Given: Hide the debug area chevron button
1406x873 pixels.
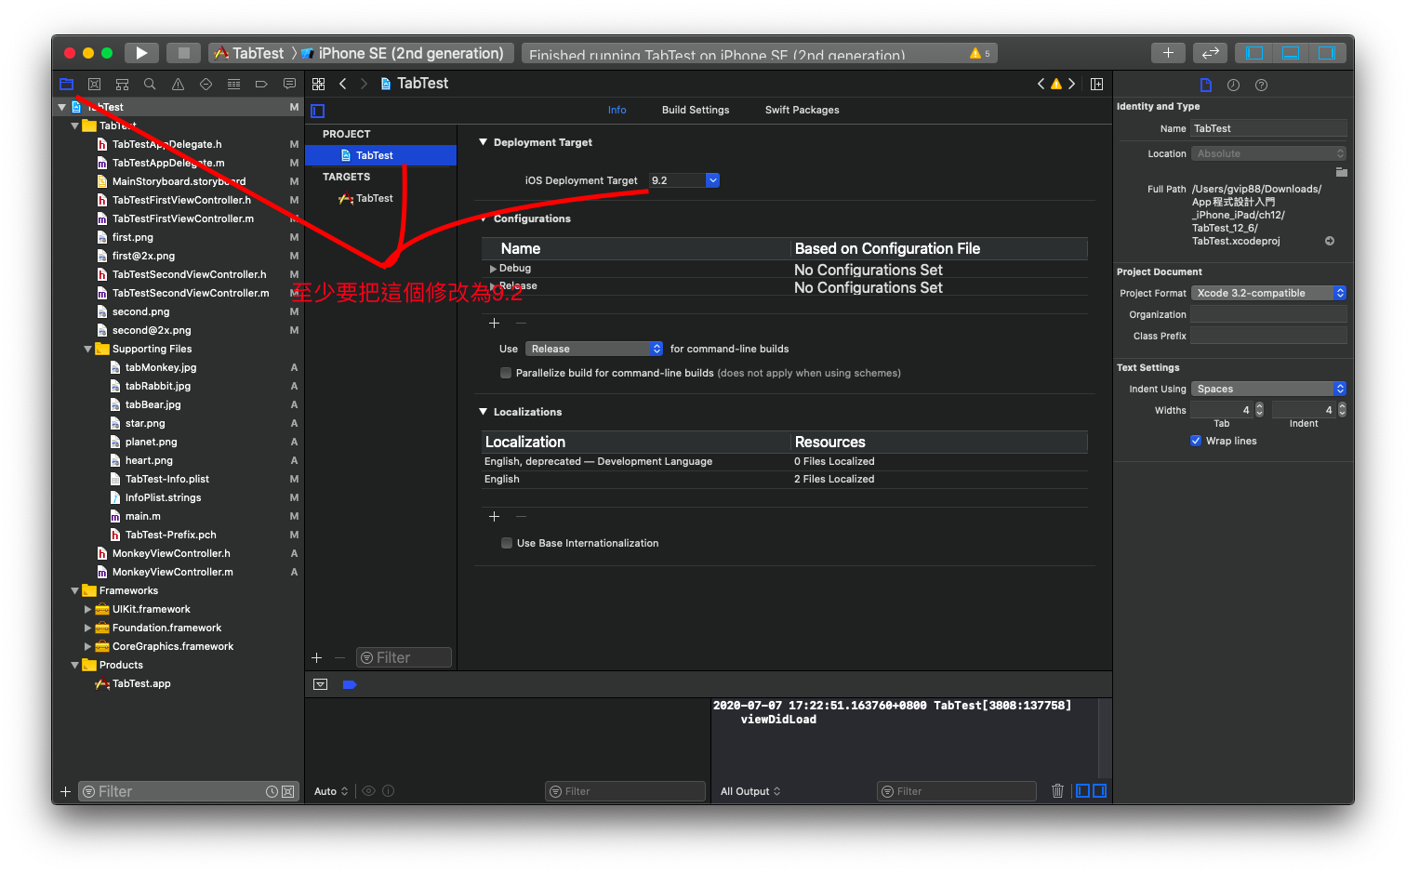Looking at the screenshot, I should point(320,684).
